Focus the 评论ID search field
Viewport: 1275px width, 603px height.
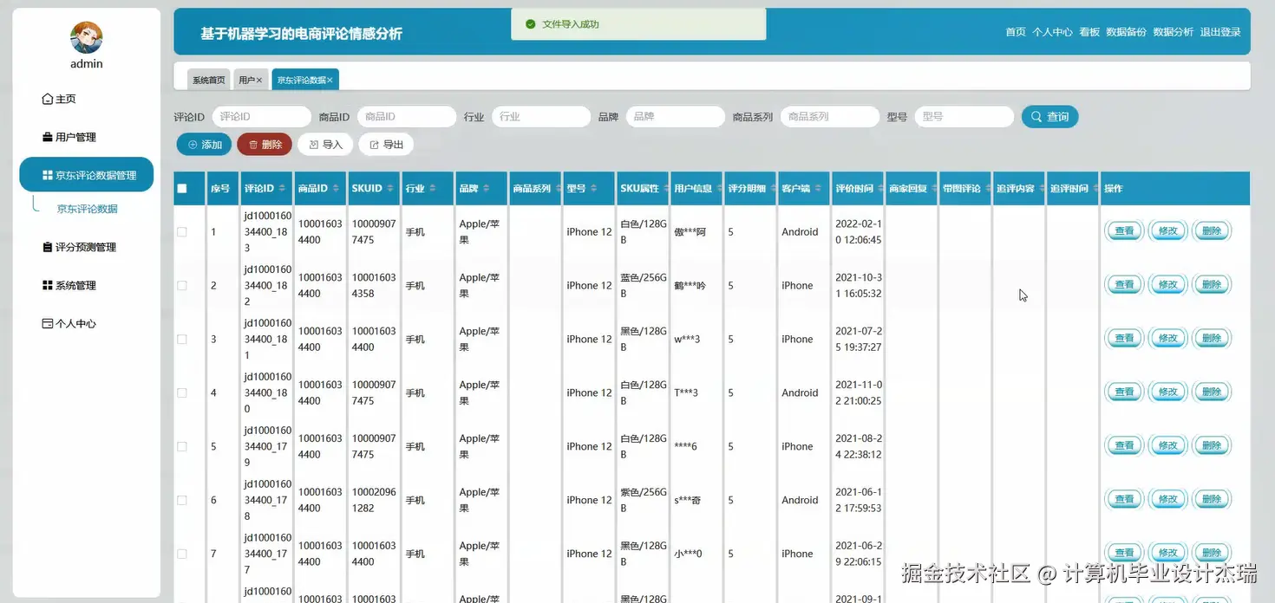261,117
